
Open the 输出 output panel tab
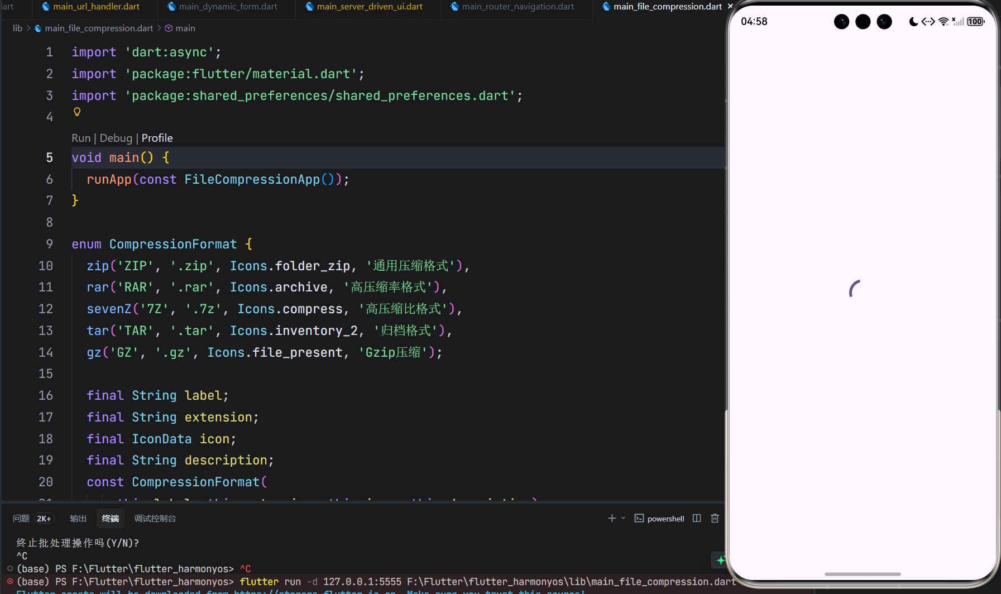pyautogui.click(x=78, y=519)
